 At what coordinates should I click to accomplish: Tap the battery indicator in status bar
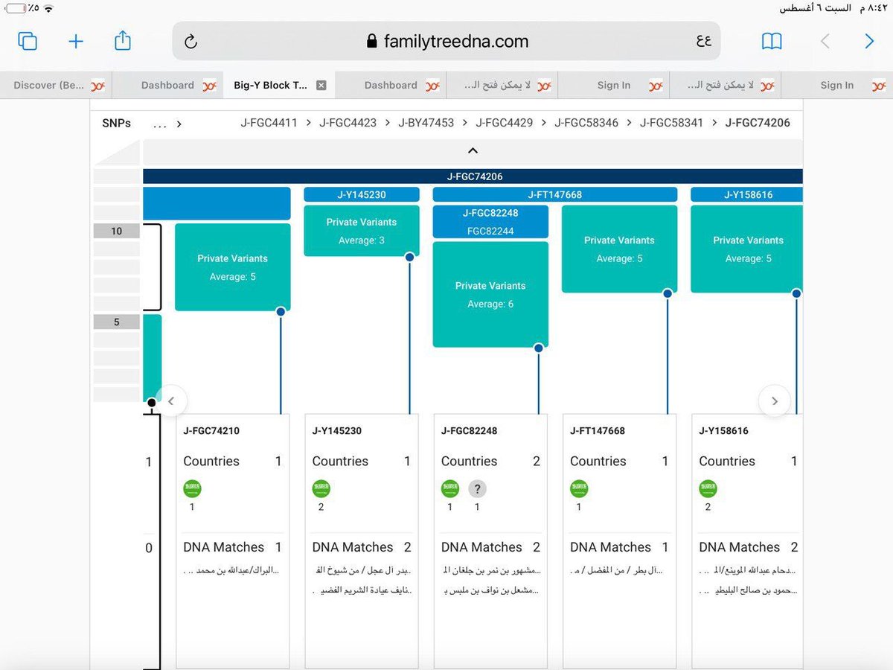(x=16, y=9)
